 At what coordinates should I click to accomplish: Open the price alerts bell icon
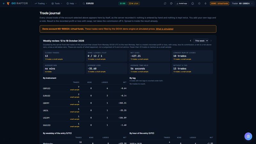199,4
